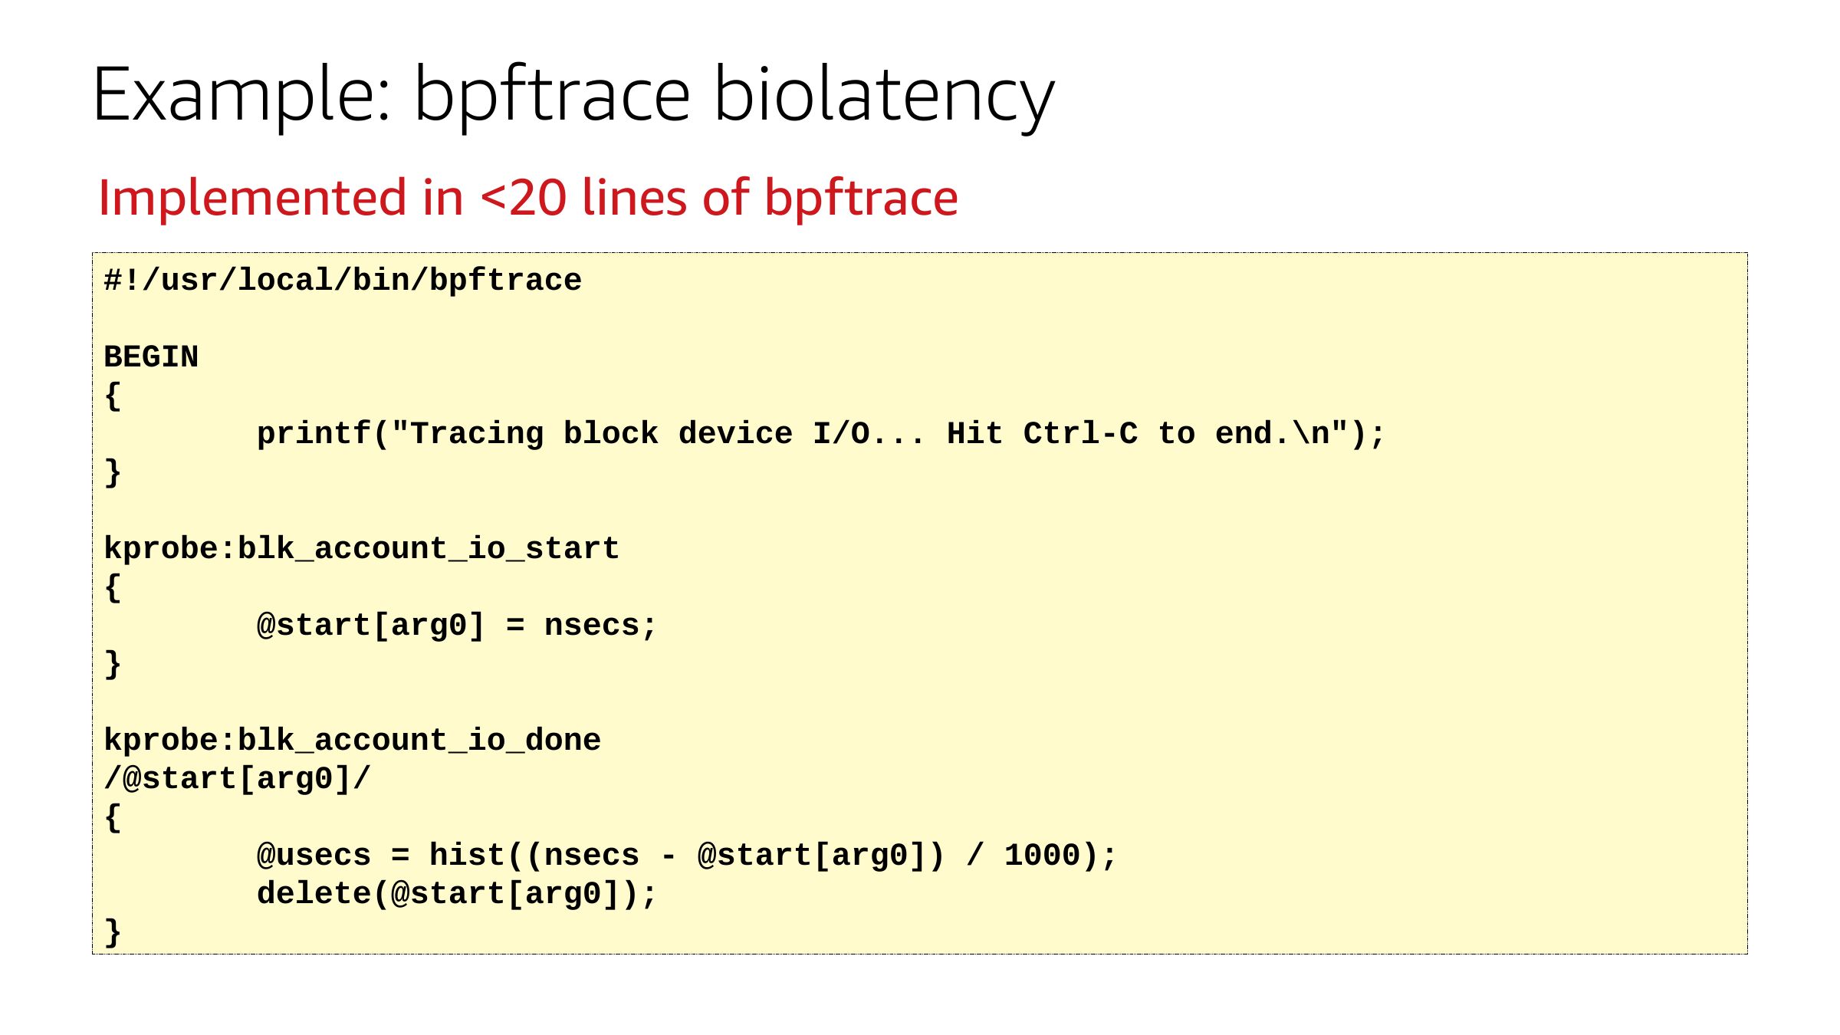Click the @usecs = hist(...) line
The height and width of the screenshot is (1035, 1840).
[687, 856]
